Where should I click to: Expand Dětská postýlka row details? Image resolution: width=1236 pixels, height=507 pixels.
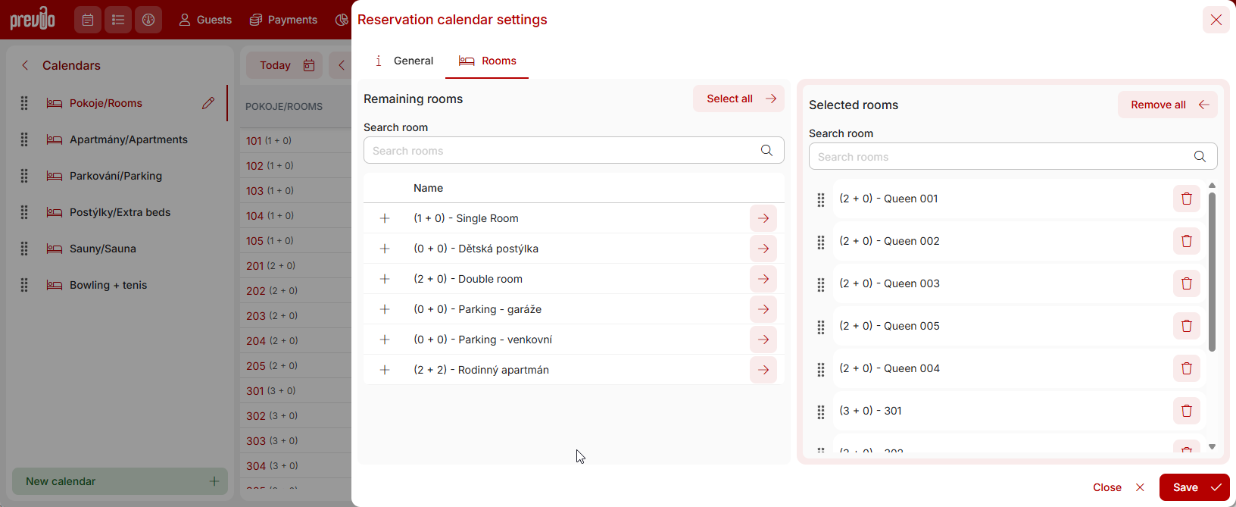click(385, 249)
